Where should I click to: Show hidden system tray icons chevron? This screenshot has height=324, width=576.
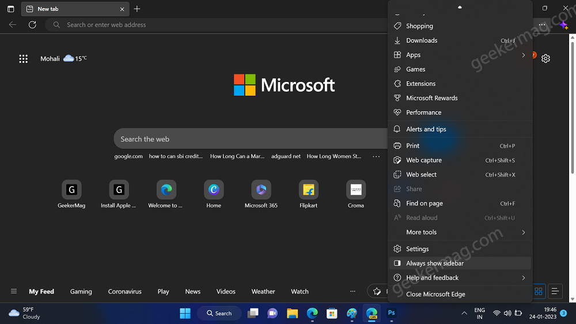pyautogui.click(x=464, y=314)
